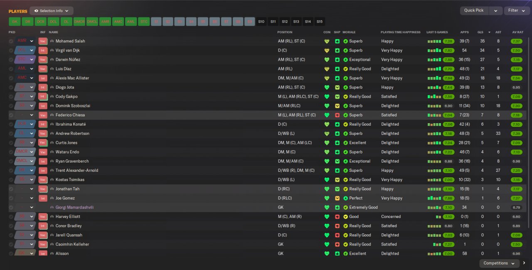Open Mohamed Salah's AMR position dropdown

(25, 41)
